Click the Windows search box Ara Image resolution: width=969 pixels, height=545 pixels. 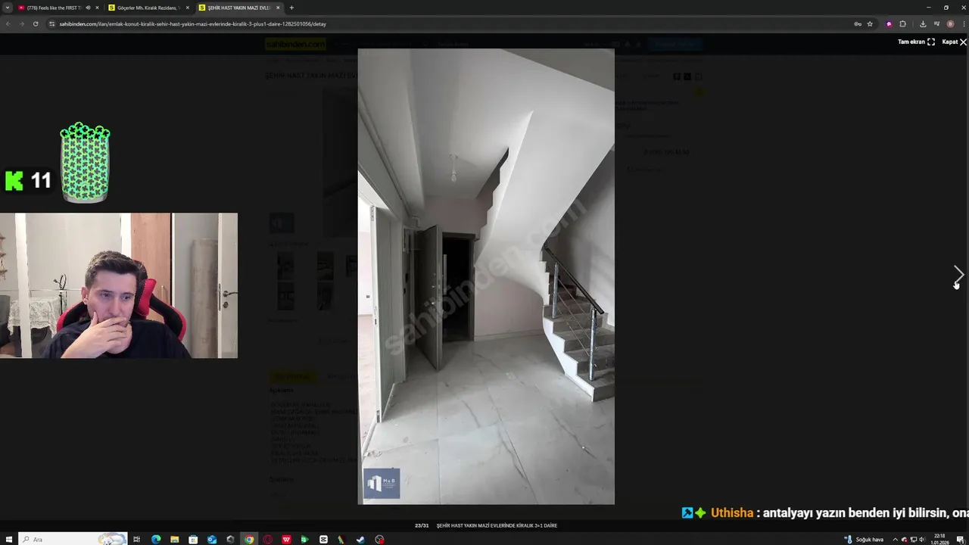72,539
